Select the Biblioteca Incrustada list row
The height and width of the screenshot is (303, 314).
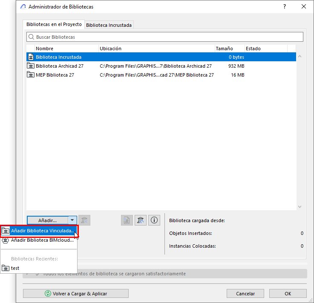tap(161, 57)
